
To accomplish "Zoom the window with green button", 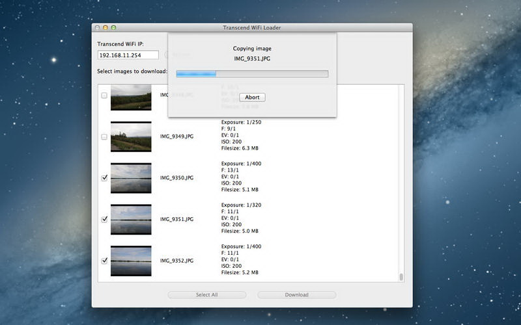I will [113, 28].
